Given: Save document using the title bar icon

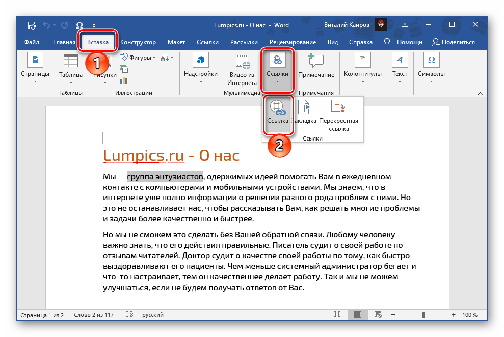Looking at the screenshot, I should 32,24.
